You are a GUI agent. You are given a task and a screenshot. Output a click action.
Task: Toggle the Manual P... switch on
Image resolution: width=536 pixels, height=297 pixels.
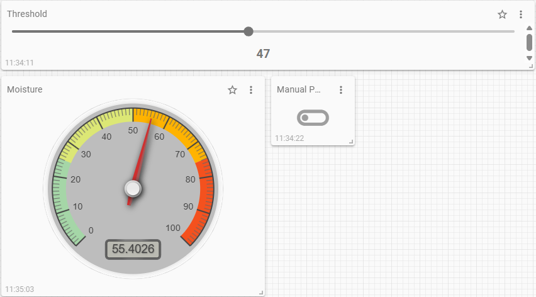(x=313, y=118)
